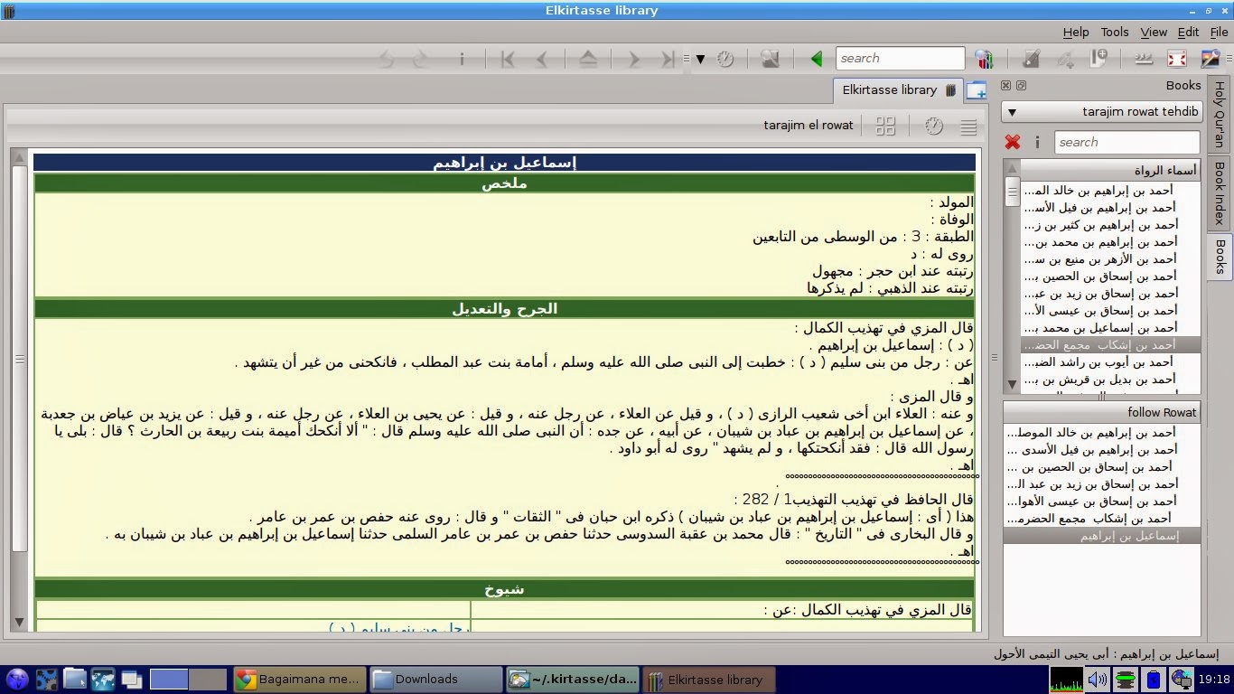This screenshot has height=694, width=1234.
Task: Select narrator أحمد بن إبراهيم بن كثير
Action: (1111, 224)
